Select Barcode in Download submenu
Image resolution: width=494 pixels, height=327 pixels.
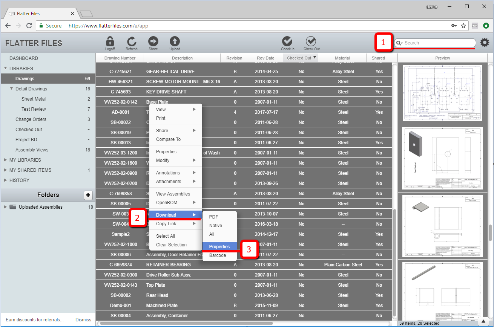pyautogui.click(x=219, y=255)
